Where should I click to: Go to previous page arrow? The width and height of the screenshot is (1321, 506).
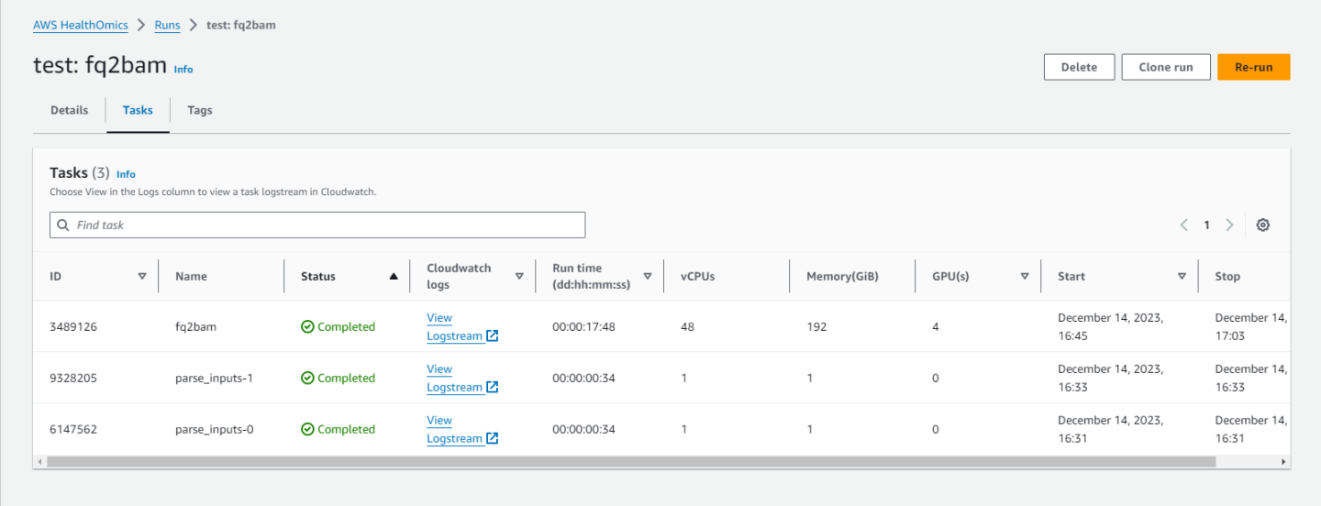tap(1184, 225)
